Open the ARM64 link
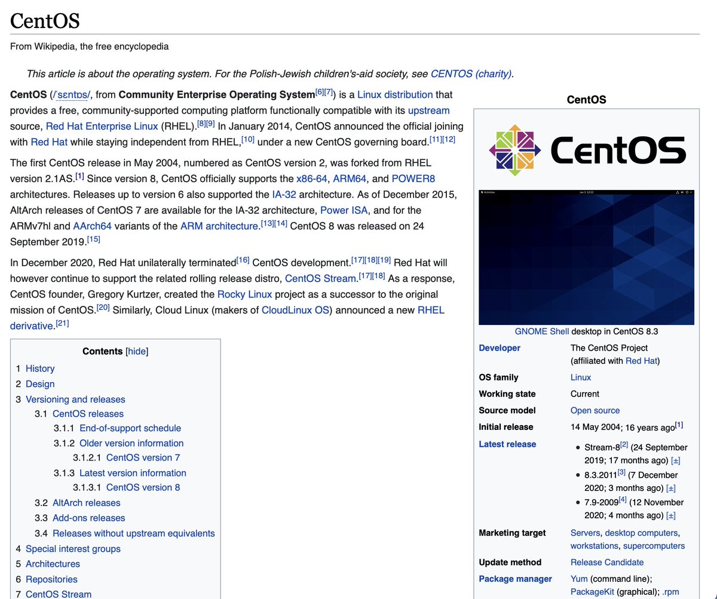The height and width of the screenshot is (599, 717). pos(349,179)
